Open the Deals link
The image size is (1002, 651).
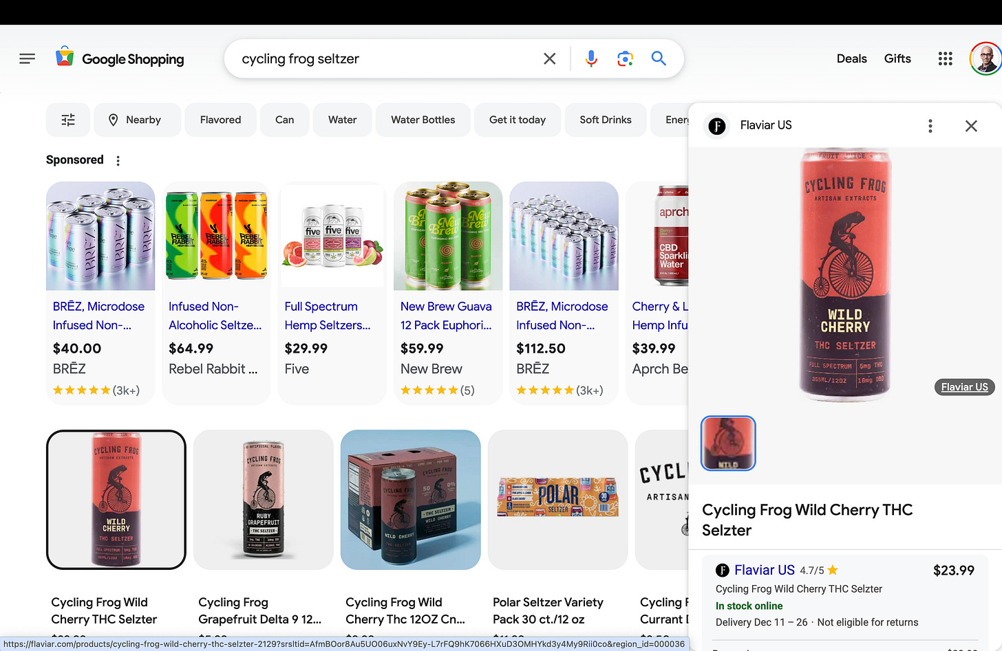click(x=851, y=59)
